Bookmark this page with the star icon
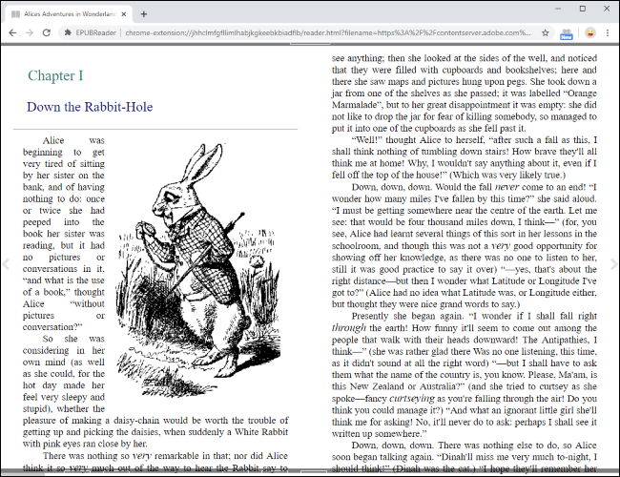 point(546,32)
